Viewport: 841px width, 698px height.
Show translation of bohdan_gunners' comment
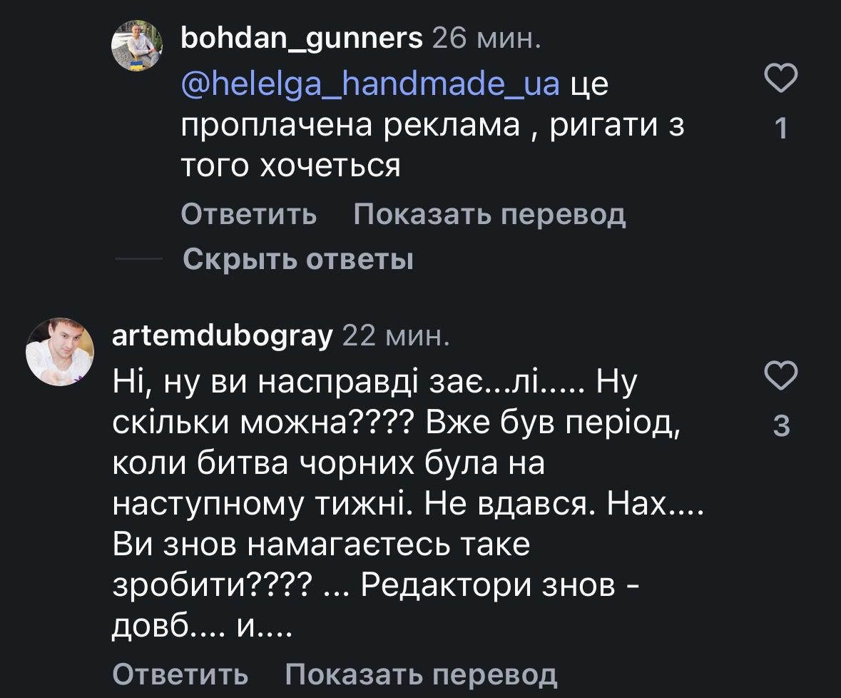tap(489, 213)
